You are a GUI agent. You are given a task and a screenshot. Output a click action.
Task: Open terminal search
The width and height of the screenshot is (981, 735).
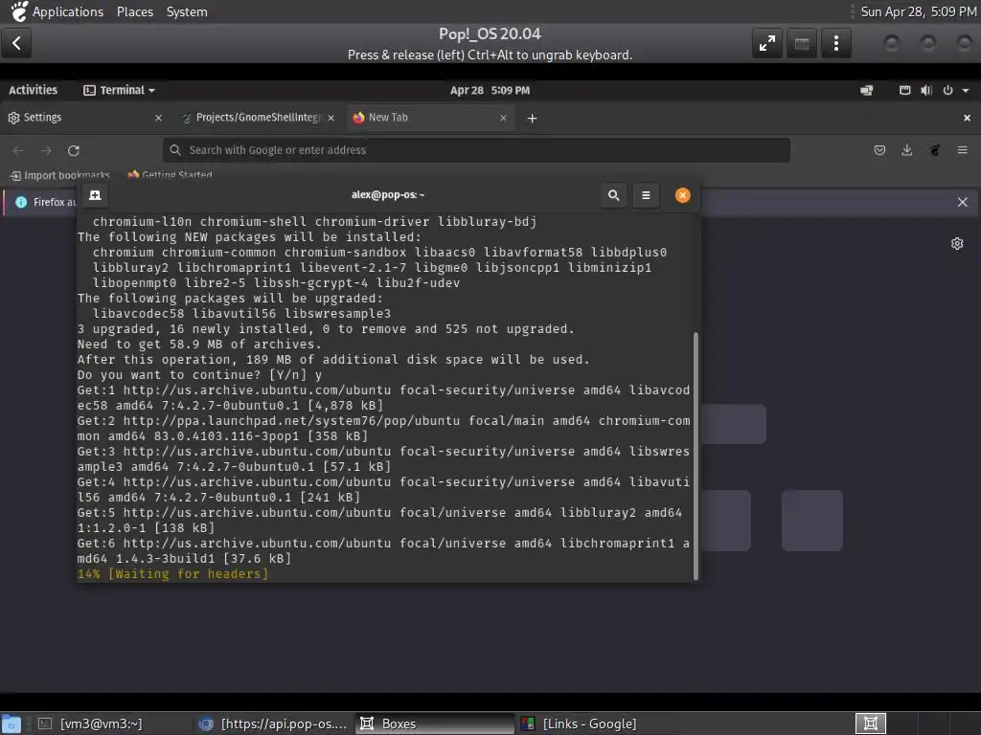[614, 195]
